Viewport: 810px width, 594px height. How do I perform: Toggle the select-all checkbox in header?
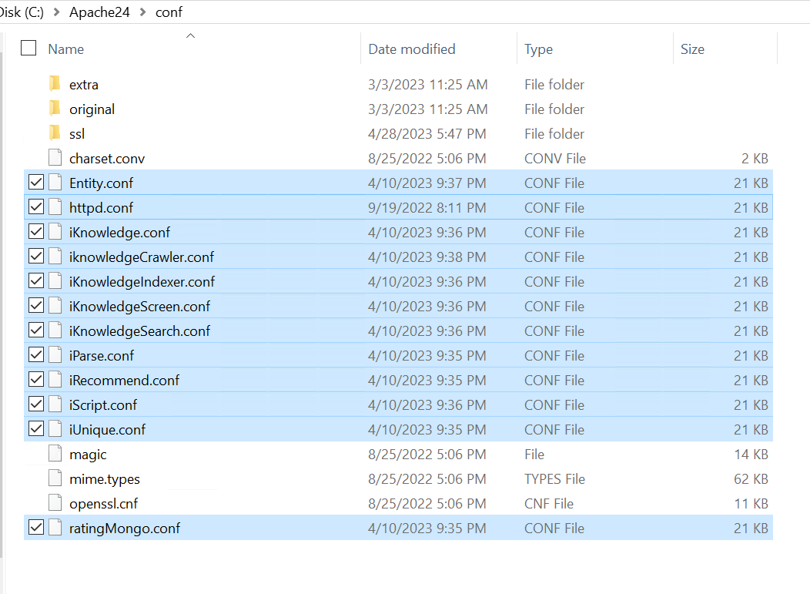(28, 48)
